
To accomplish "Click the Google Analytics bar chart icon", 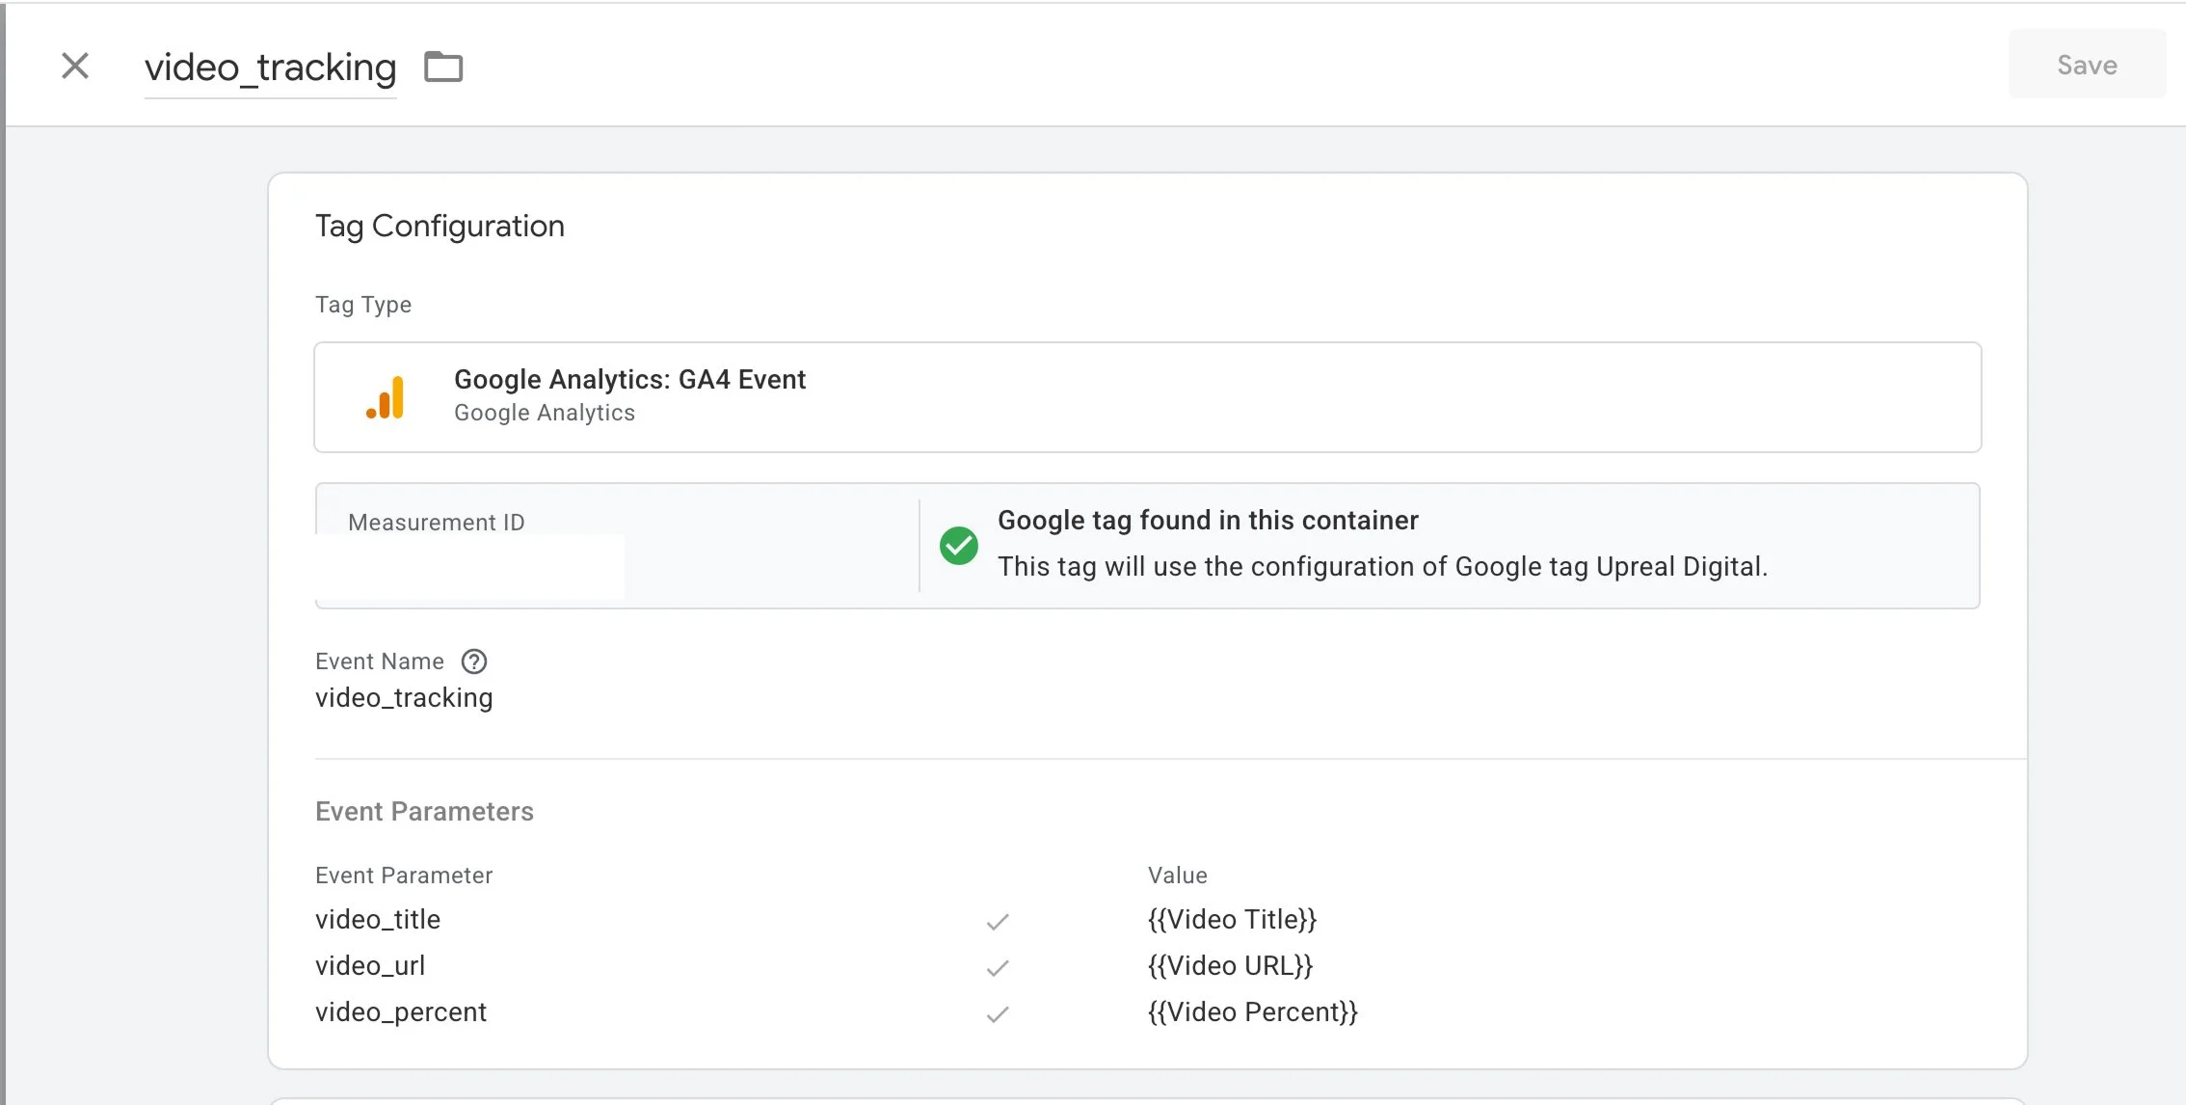I will pos(385,397).
